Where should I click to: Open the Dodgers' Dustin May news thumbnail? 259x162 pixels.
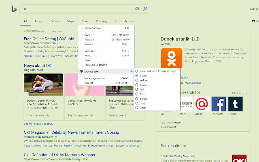pos(43,85)
